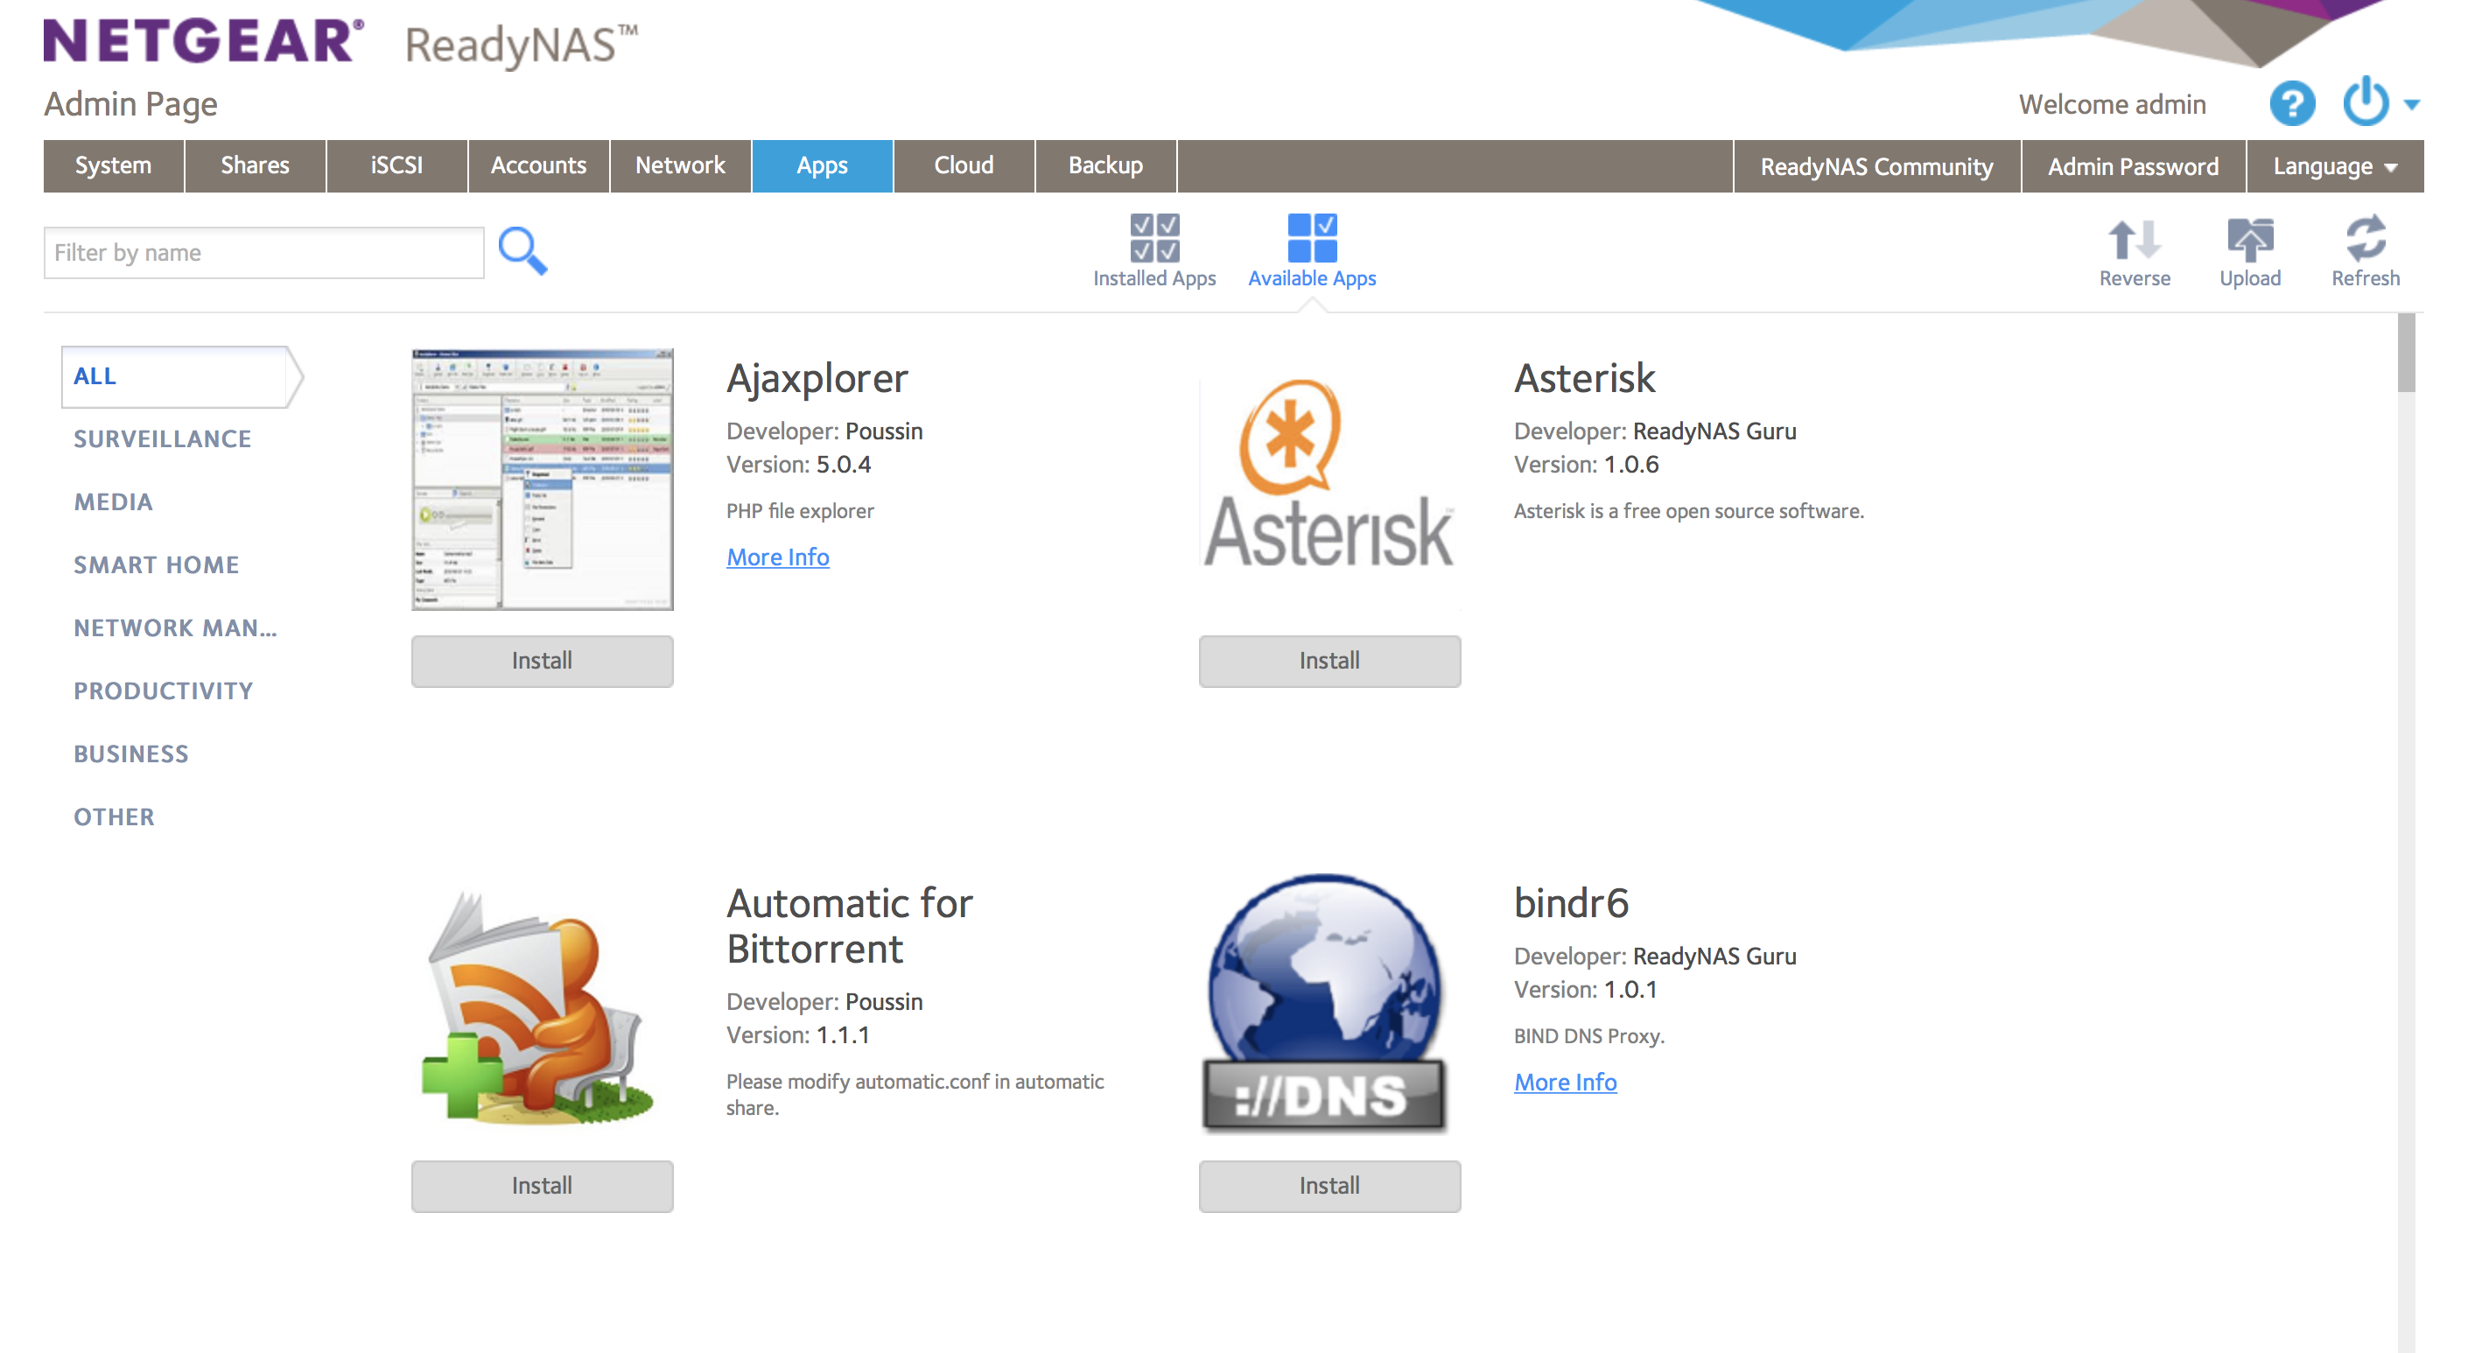This screenshot has width=2489, height=1353.
Task: Switch to the Available Apps view
Action: tap(1311, 250)
